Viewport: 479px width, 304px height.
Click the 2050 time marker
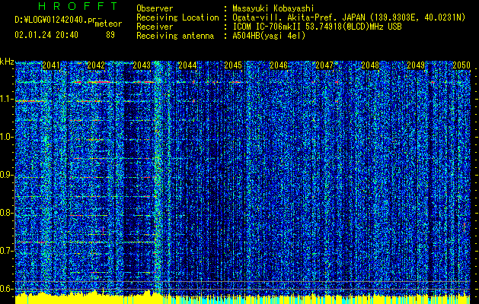click(x=461, y=65)
